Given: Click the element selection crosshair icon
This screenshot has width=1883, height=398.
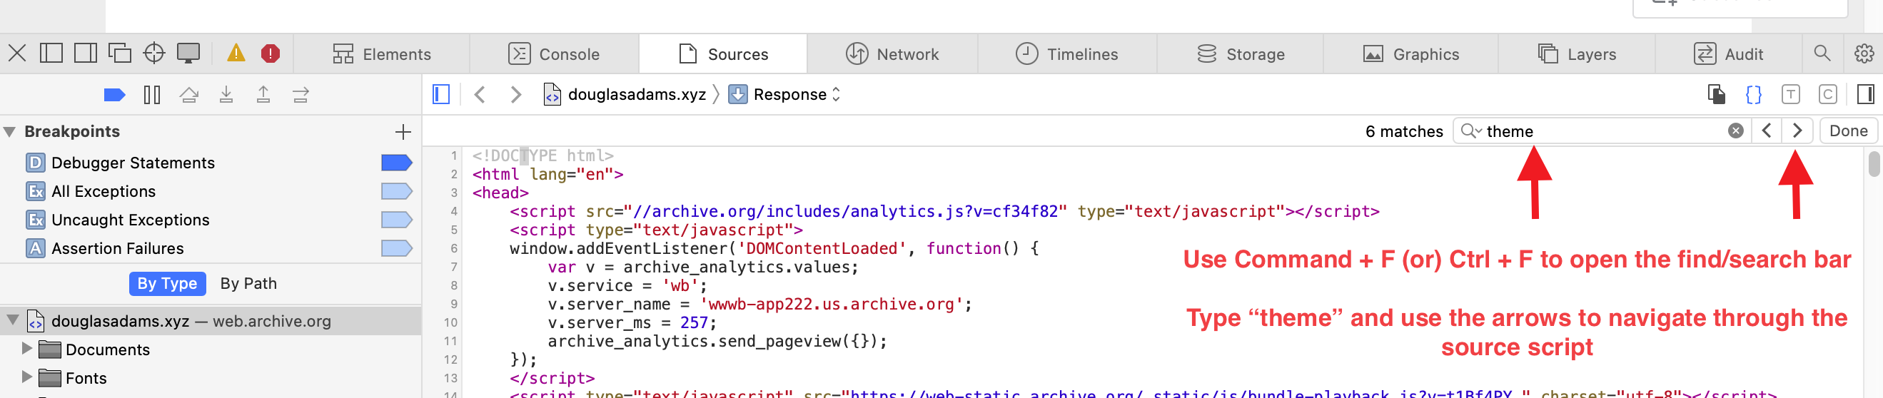Looking at the screenshot, I should point(153,53).
